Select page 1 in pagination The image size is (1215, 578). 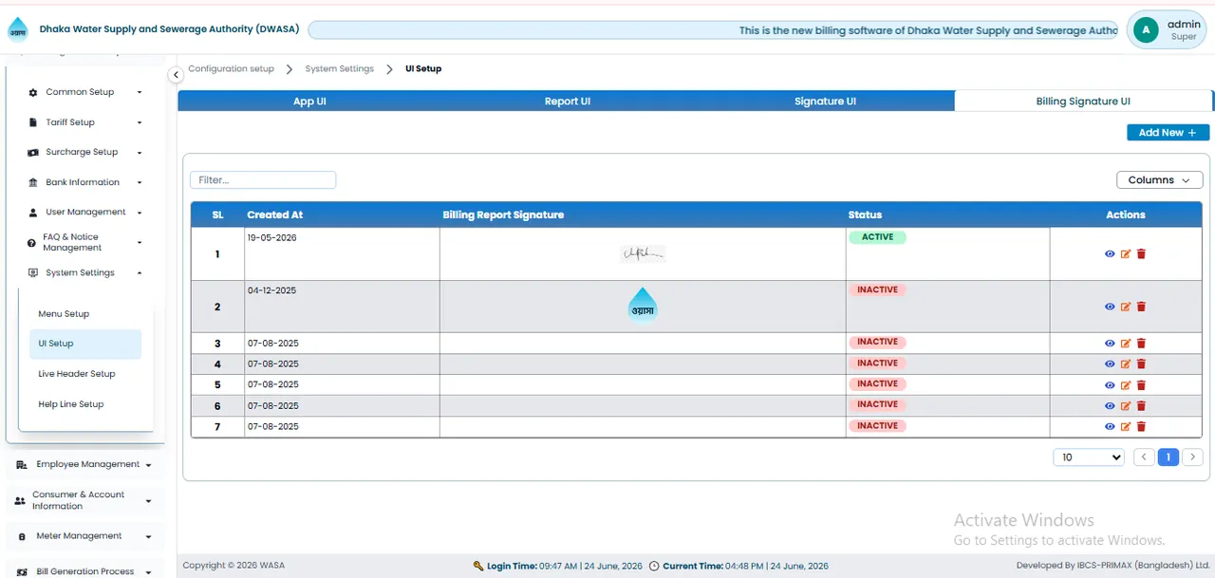tap(1168, 457)
